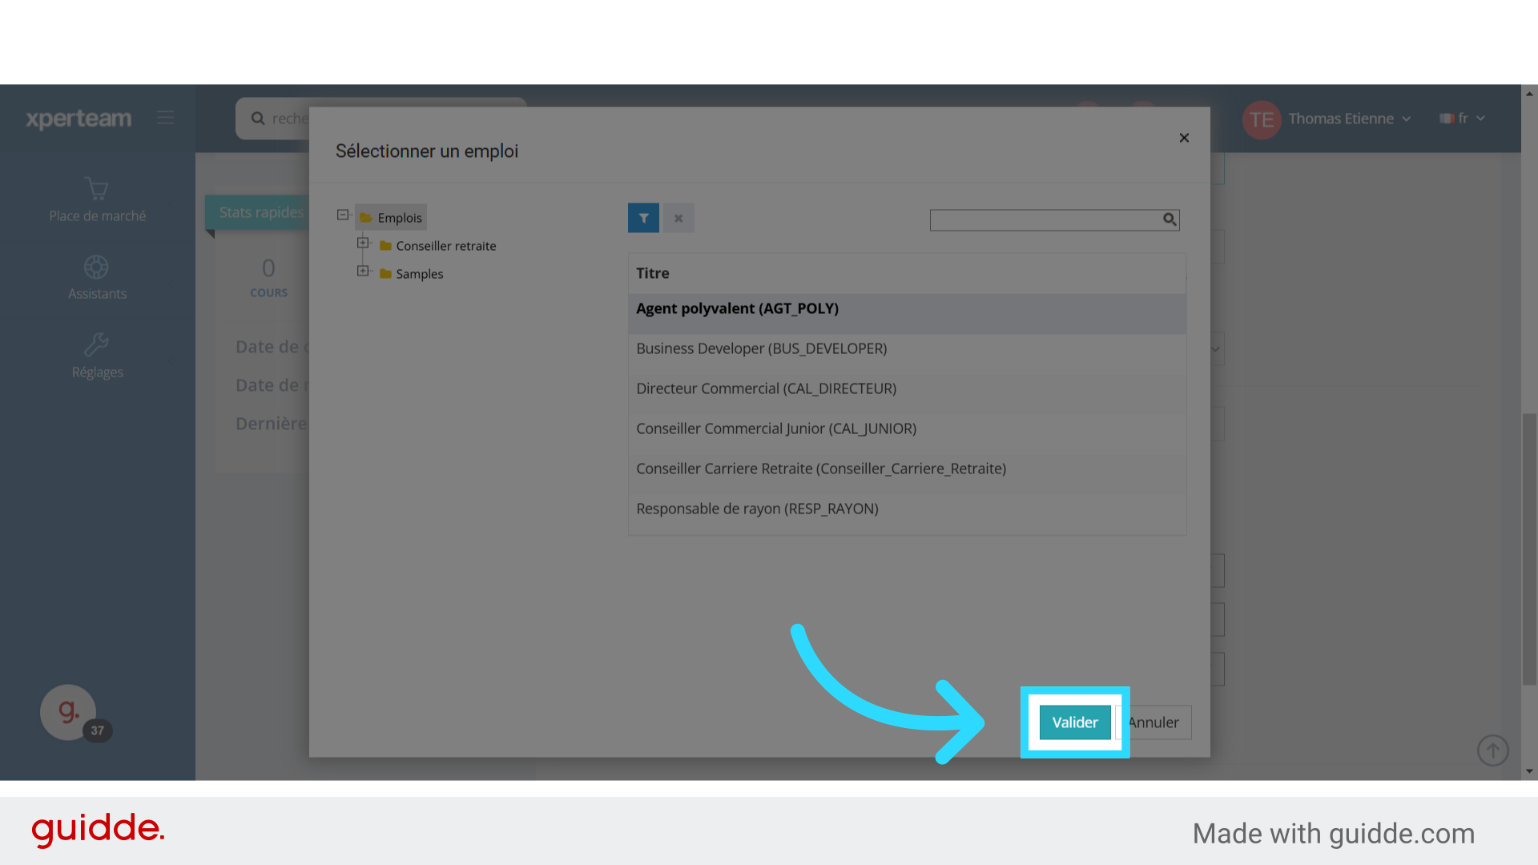Click the scroll-to-top arrow icon

point(1492,750)
